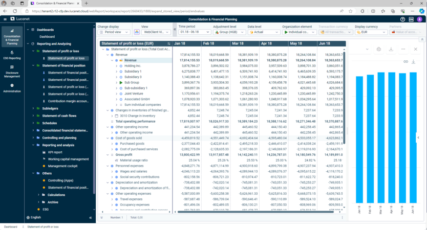Open Consolidation & Financial Planning module
This screenshot has width=427, height=230.
pyautogui.click(x=12, y=37)
